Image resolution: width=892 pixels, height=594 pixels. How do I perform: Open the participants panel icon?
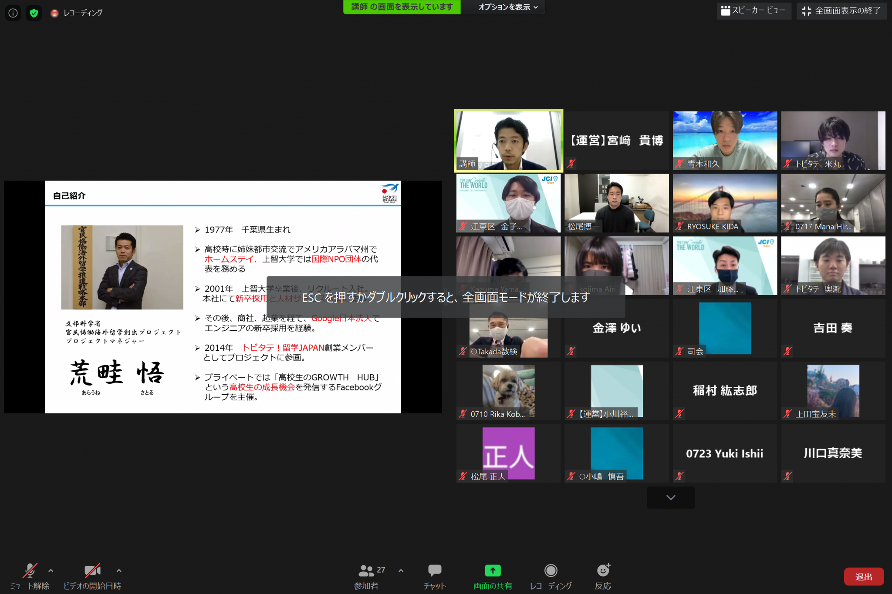(366, 571)
